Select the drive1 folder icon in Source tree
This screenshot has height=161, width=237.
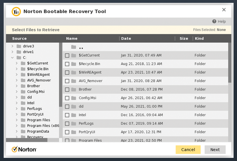pos(19,52)
